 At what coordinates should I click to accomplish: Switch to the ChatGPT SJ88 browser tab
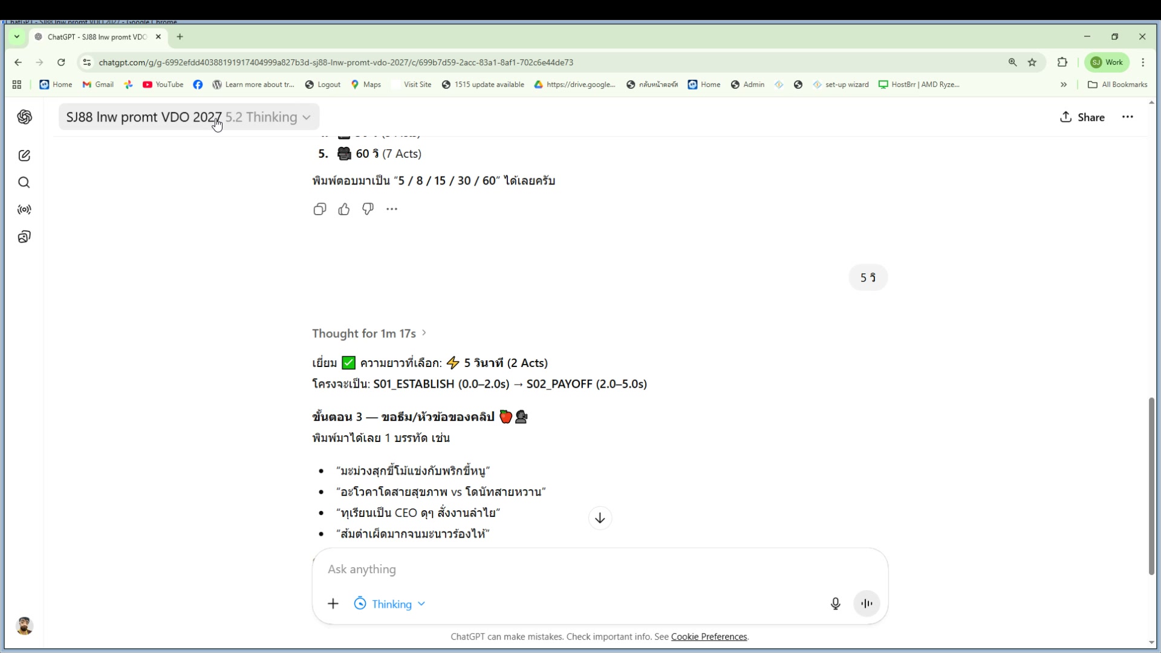97,37
